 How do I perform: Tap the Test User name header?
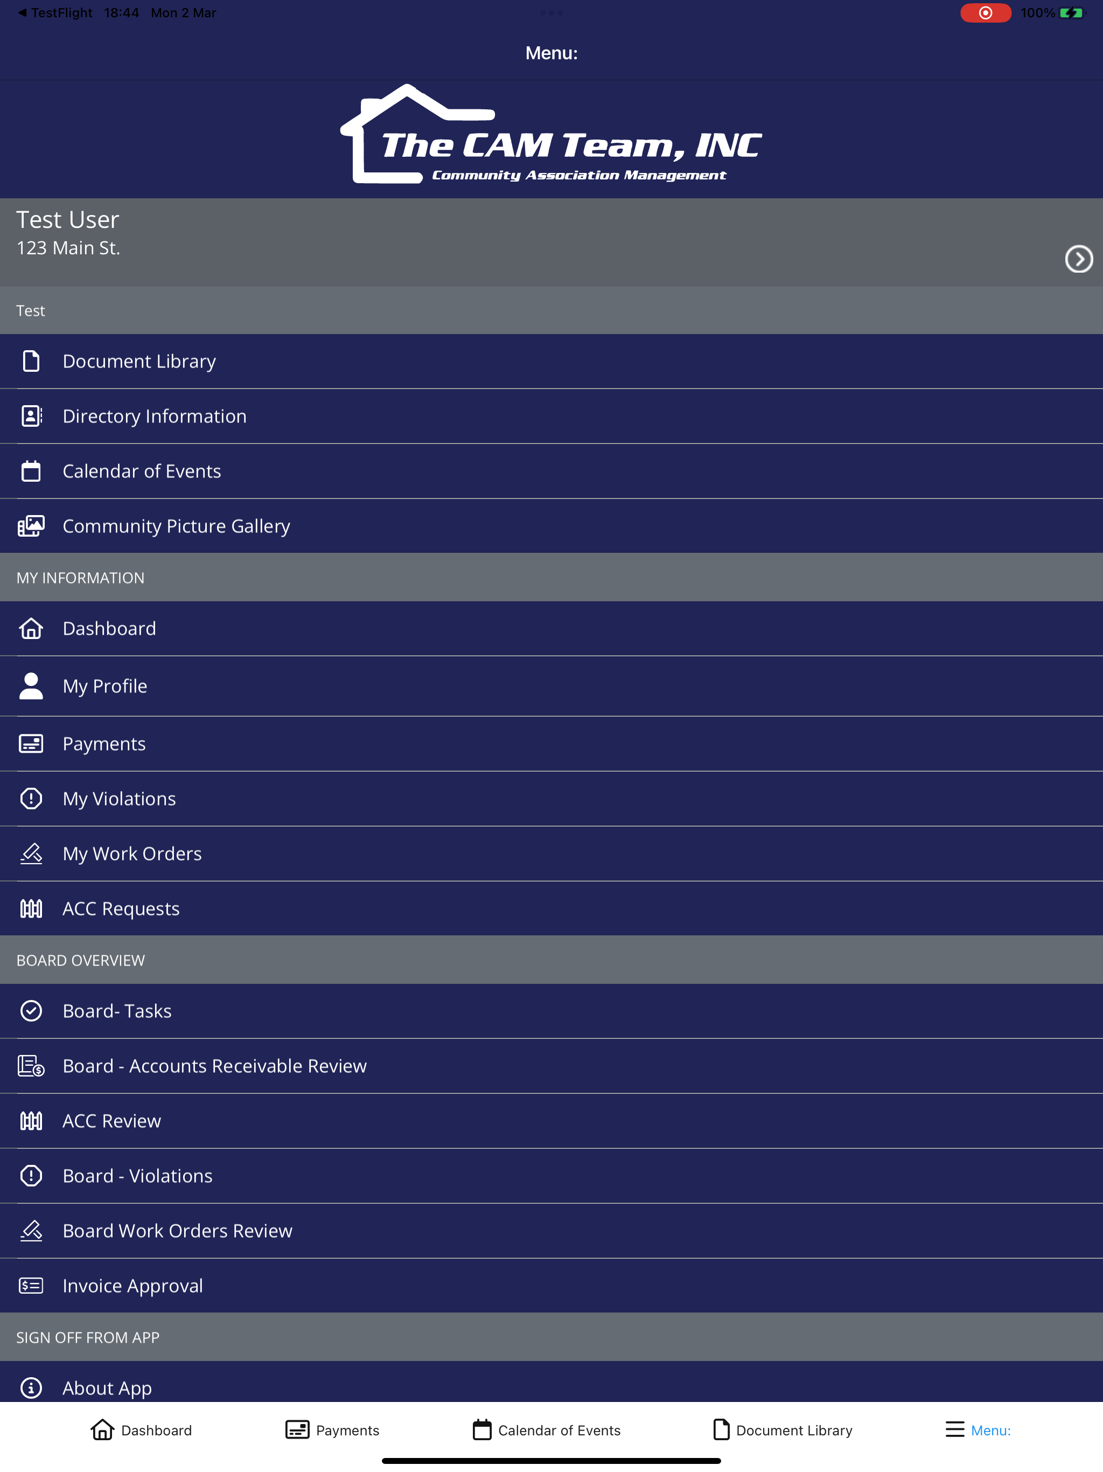click(68, 220)
